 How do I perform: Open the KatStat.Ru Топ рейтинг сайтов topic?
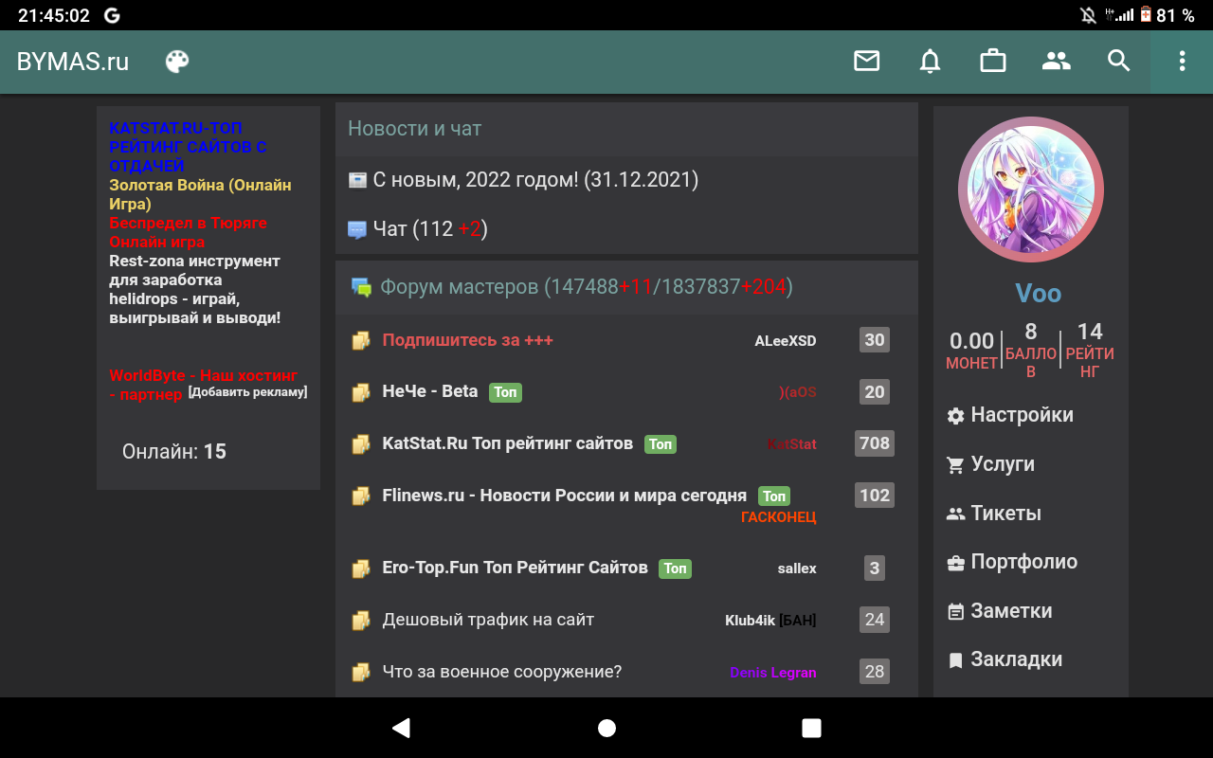pos(507,443)
